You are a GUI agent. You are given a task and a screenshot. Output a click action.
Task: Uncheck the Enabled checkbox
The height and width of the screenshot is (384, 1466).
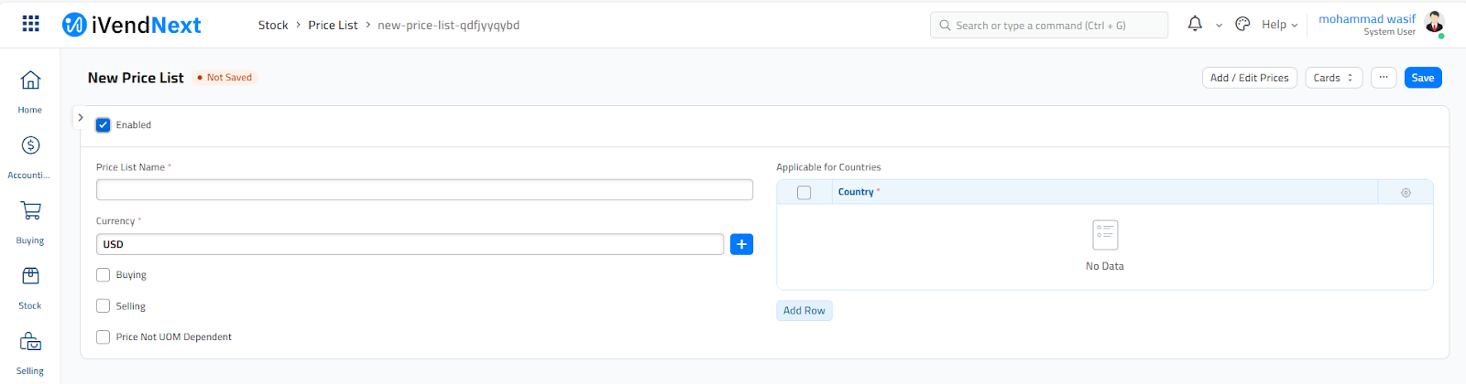[x=104, y=125]
